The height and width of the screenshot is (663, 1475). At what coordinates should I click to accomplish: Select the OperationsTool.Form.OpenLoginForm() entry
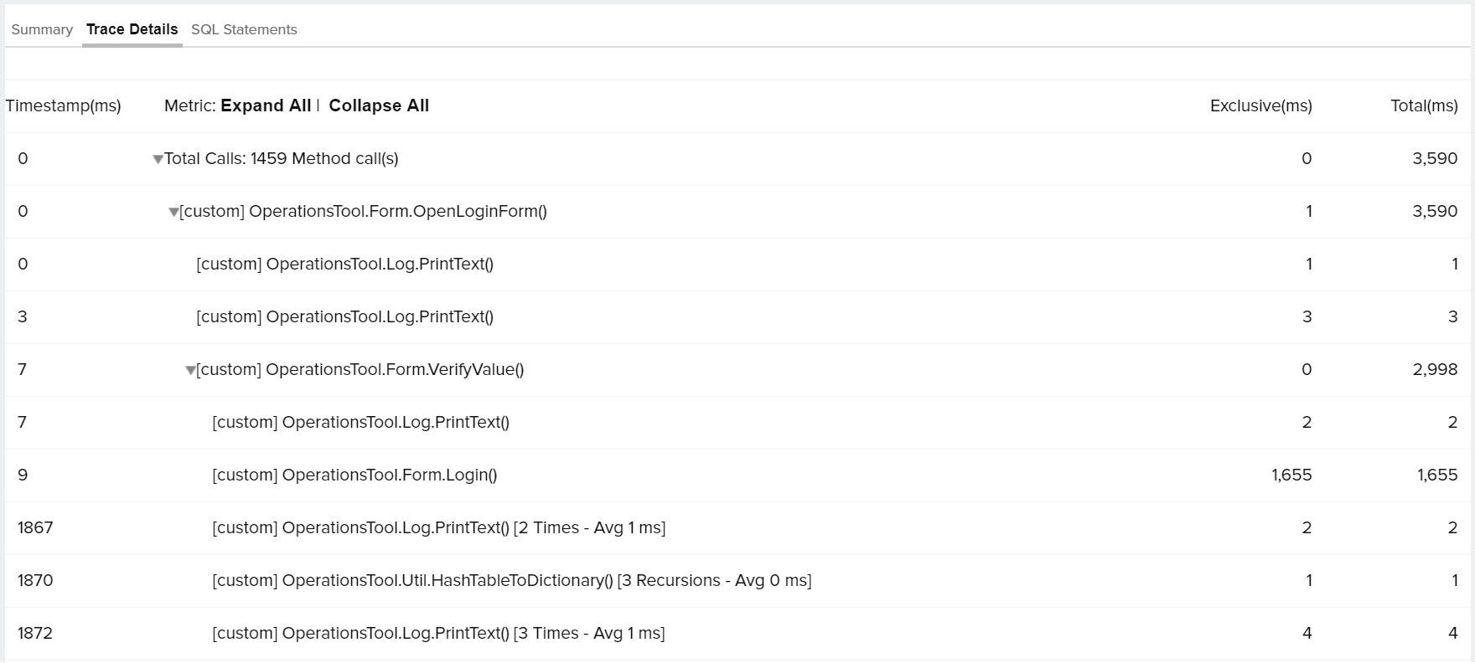tap(363, 212)
